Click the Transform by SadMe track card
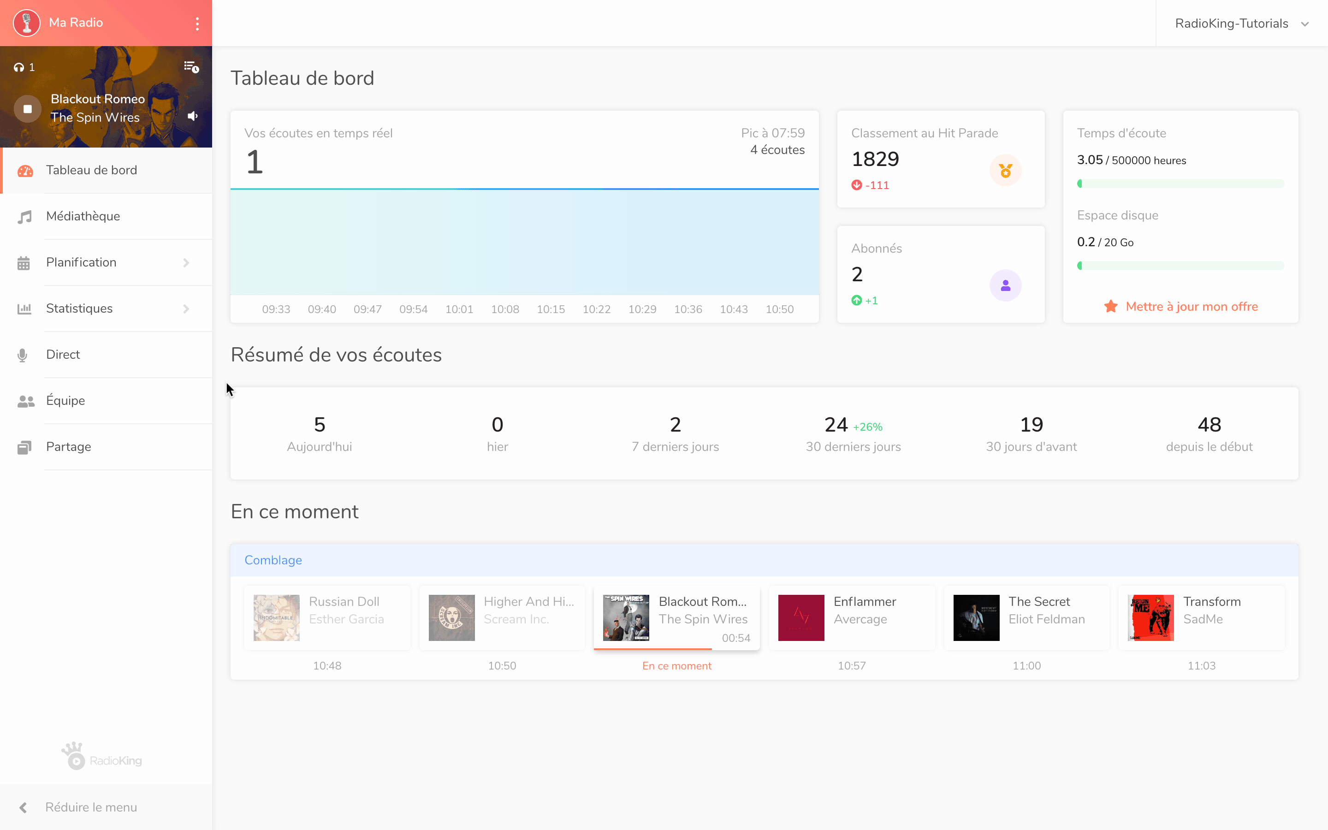The image size is (1328, 830). [x=1201, y=617]
